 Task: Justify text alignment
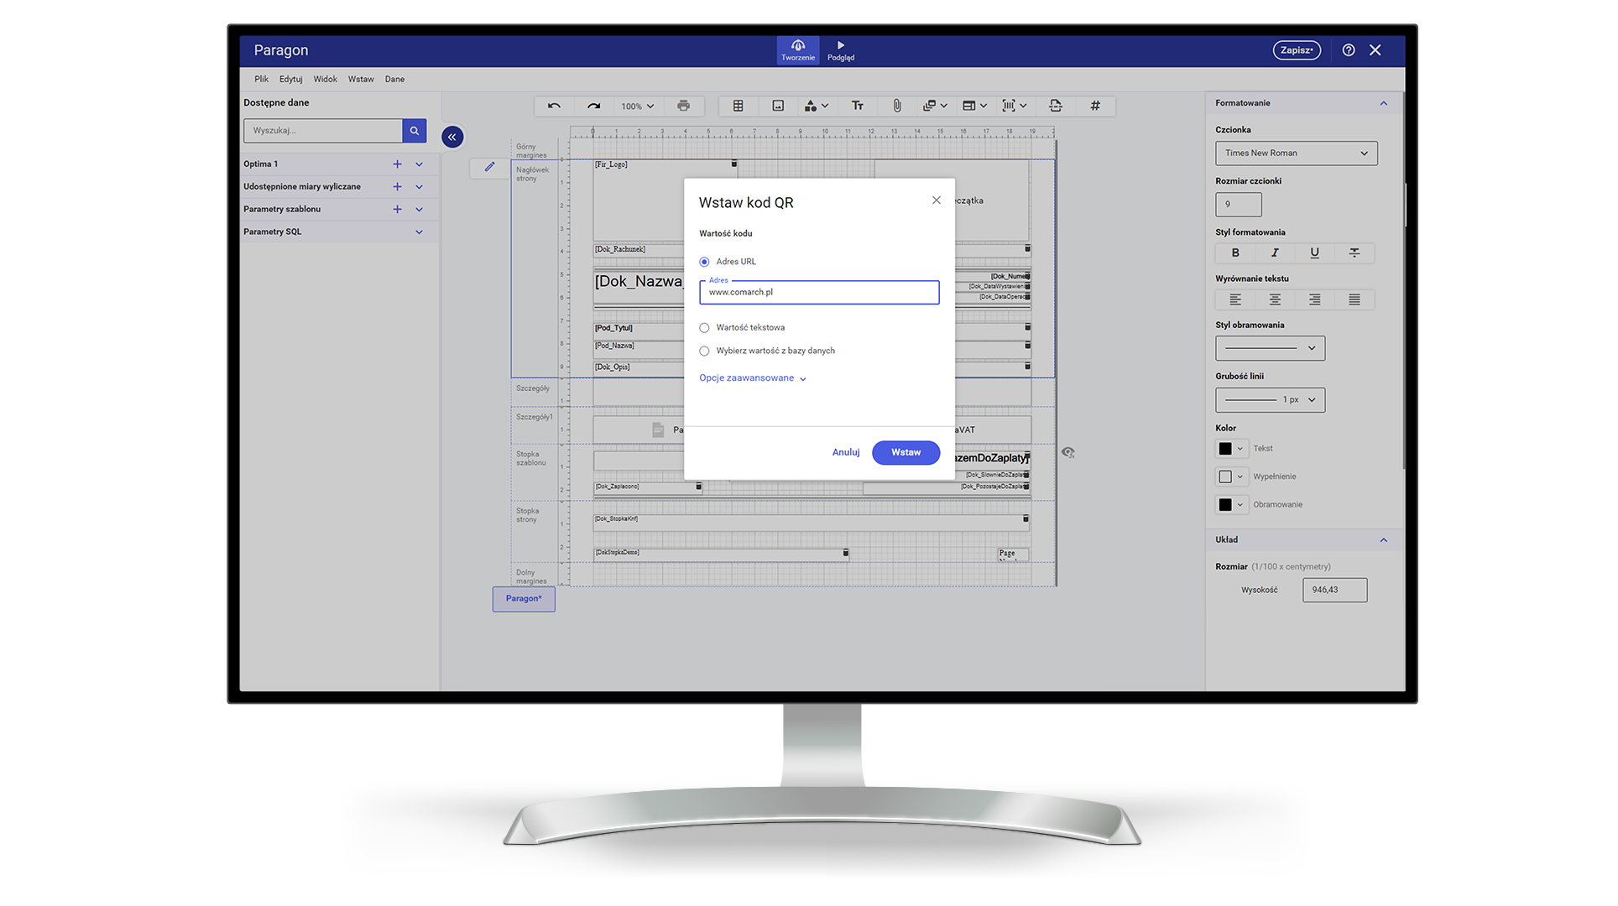pyautogui.click(x=1354, y=299)
